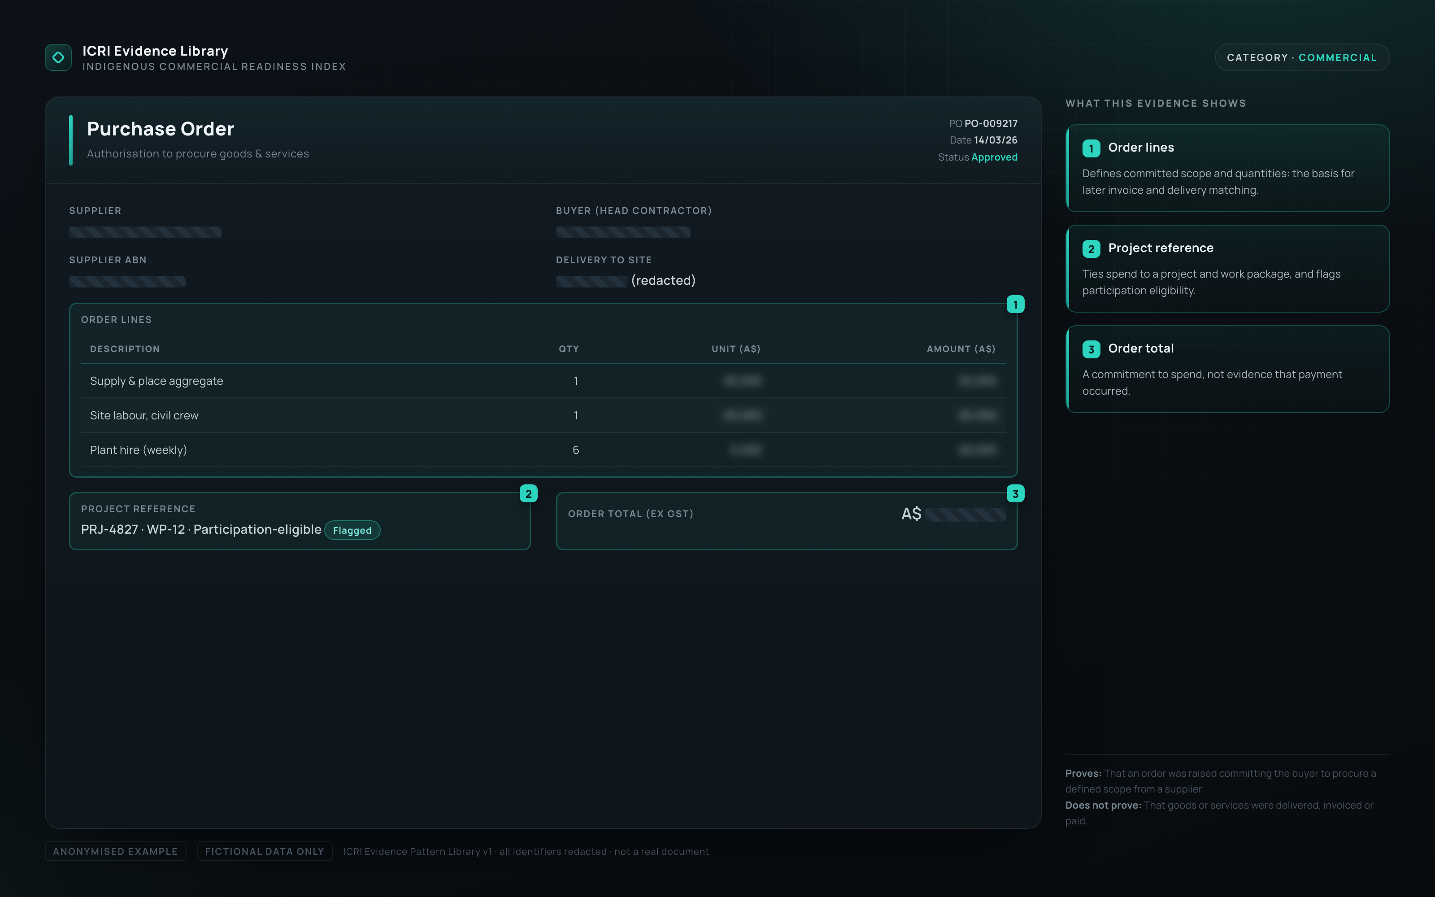
Task: Click the Anonymised Example tag
Action: tap(116, 851)
